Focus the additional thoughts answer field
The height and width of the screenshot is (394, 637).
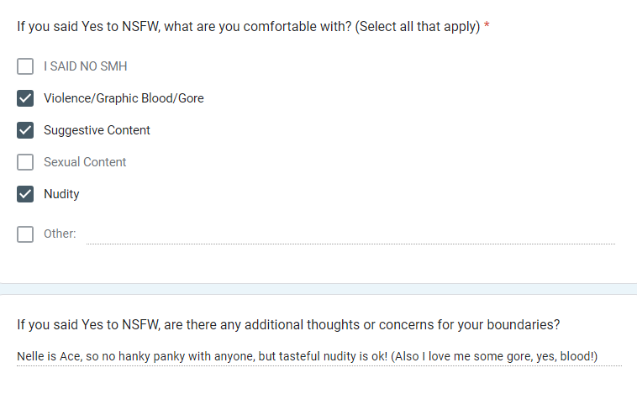(319, 356)
